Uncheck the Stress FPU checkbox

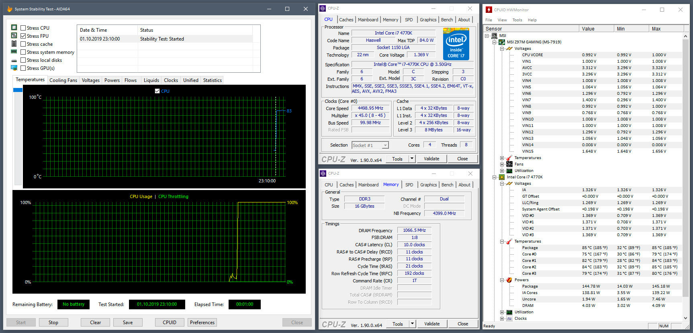23,36
